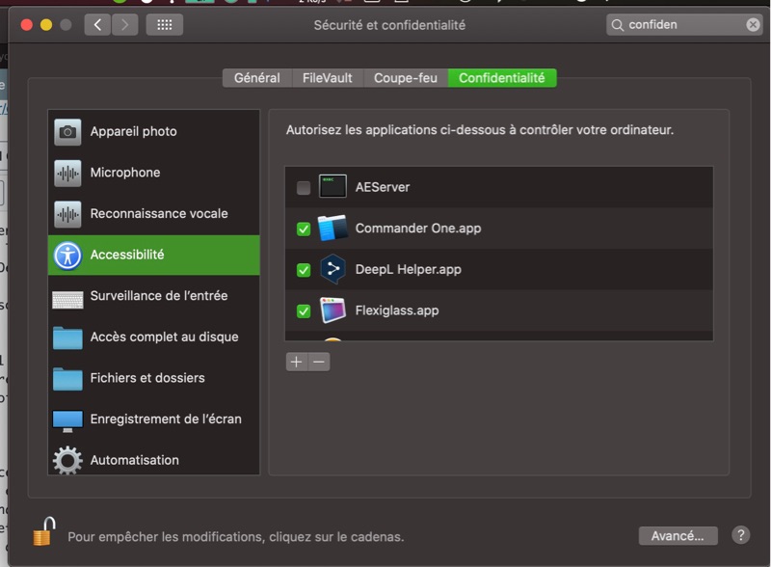Toggle the Flexiglass.app checkbox
This screenshot has width=771, height=567.
pos(304,311)
